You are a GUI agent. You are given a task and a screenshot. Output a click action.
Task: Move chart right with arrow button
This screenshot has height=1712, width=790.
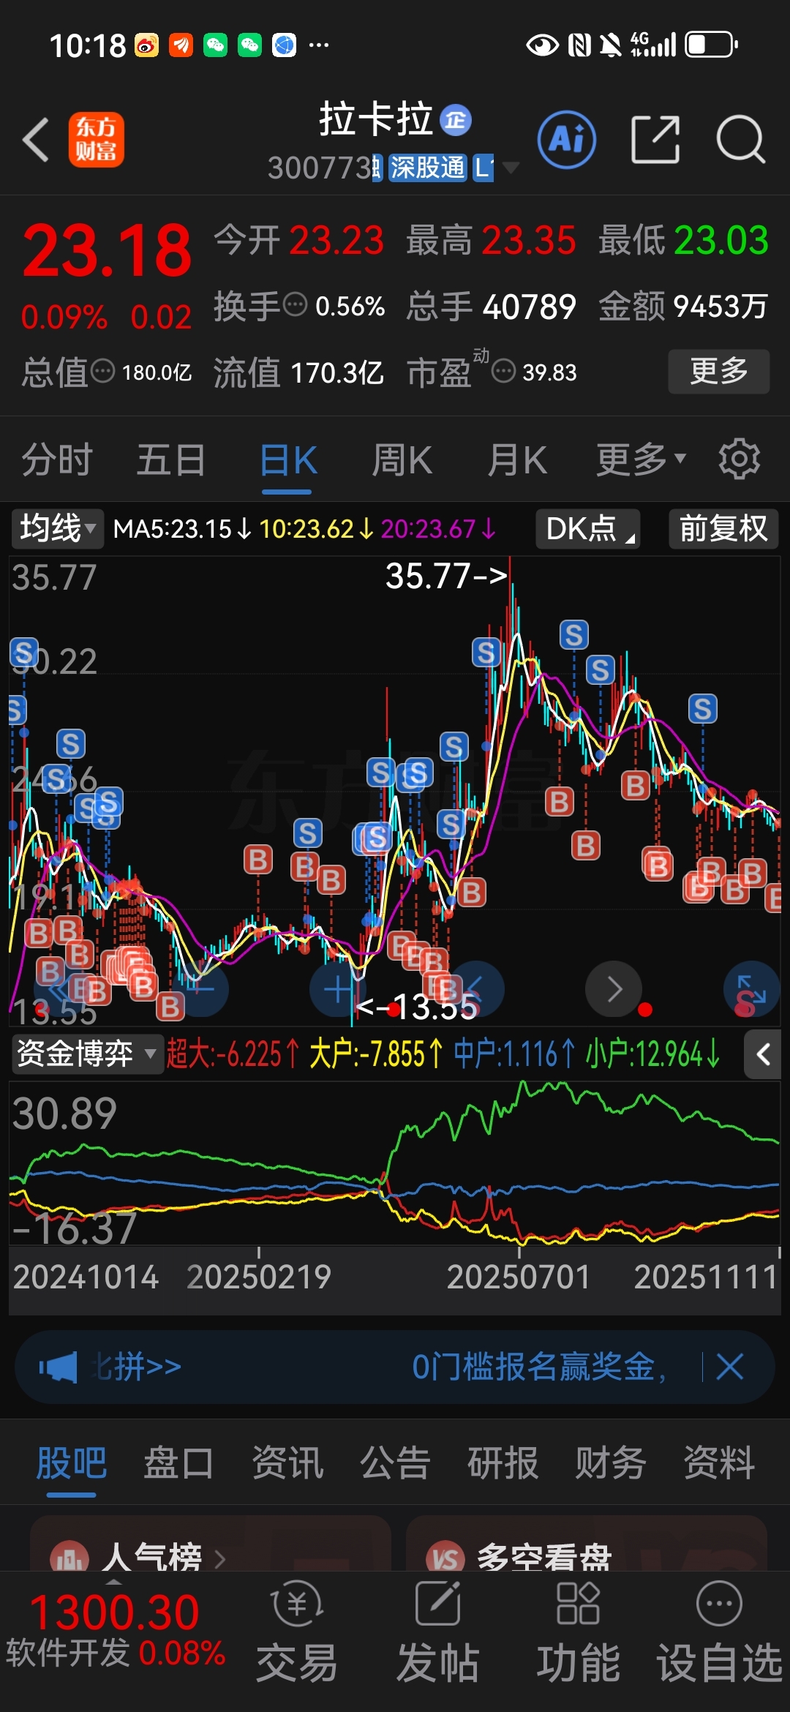pos(614,989)
